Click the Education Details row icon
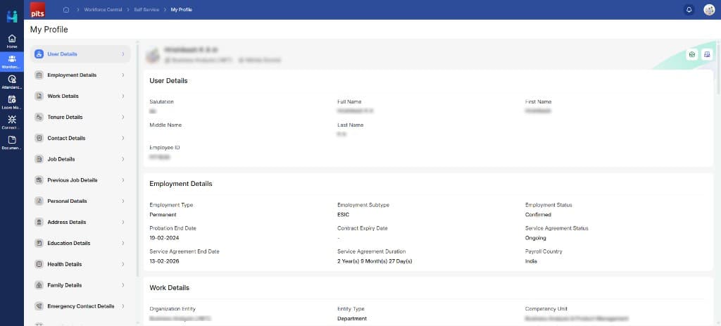721x326 pixels. [39, 243]
